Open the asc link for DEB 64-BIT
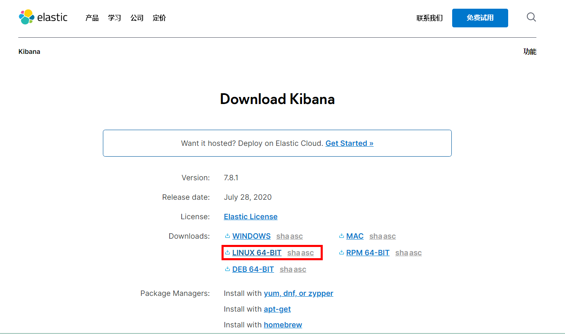 [300, 269]
